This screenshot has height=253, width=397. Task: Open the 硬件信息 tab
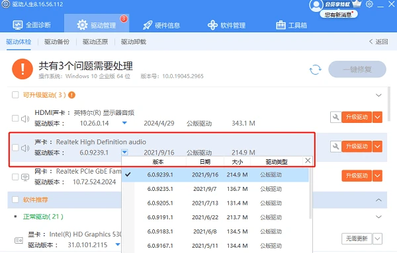point(161,25)
